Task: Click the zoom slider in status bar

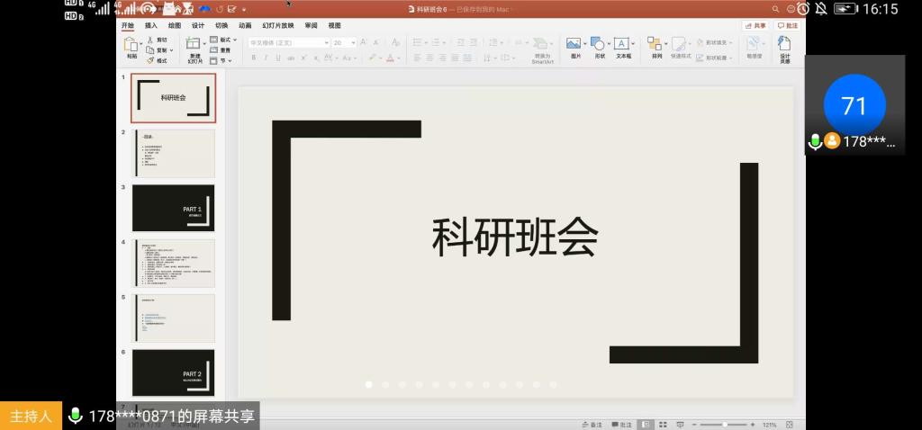Action: 724,424
